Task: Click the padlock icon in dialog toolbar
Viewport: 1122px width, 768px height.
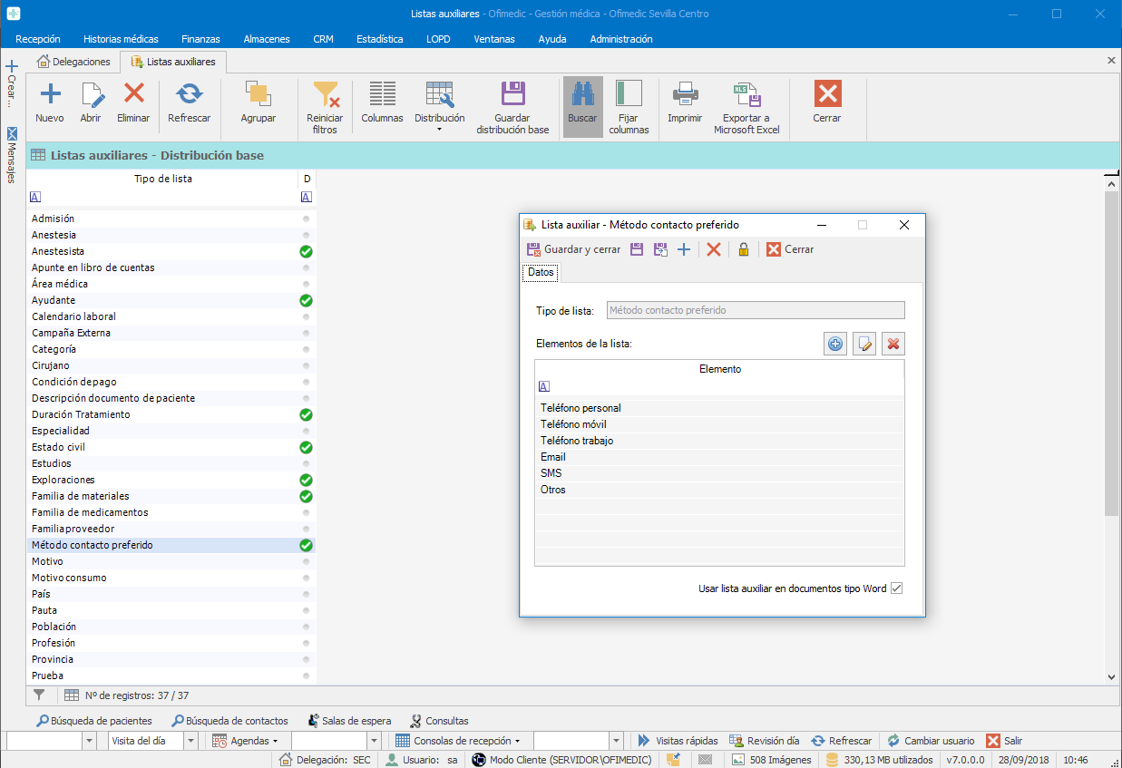Action: (743, 249)
